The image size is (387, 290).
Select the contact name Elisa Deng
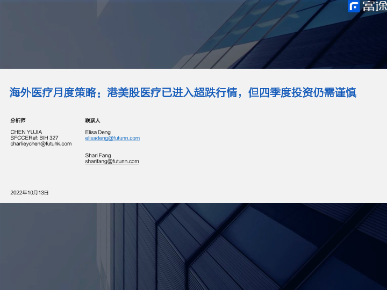click(98, 132)
